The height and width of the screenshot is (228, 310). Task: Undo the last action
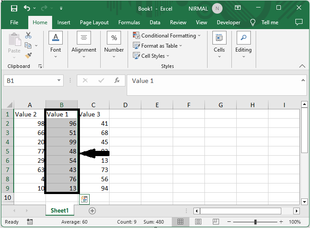[26, 8]
